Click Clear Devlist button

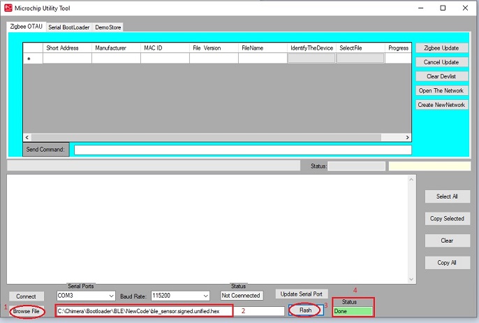(442, 76)
